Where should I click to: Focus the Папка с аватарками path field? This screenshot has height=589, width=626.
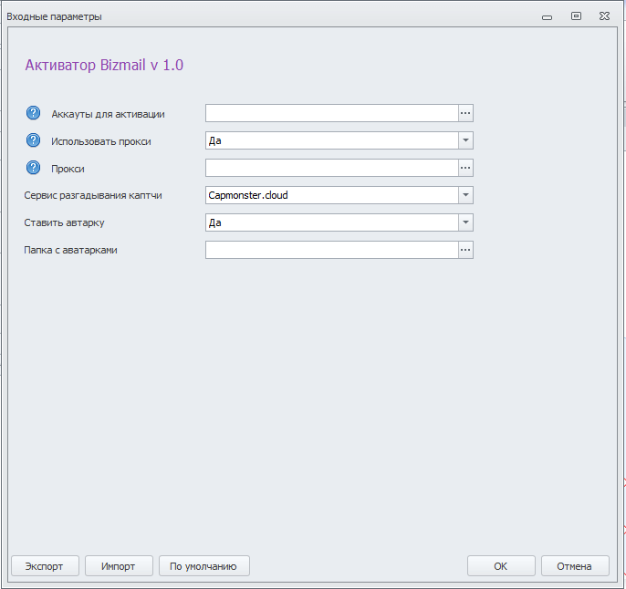[x=332, y=250]
